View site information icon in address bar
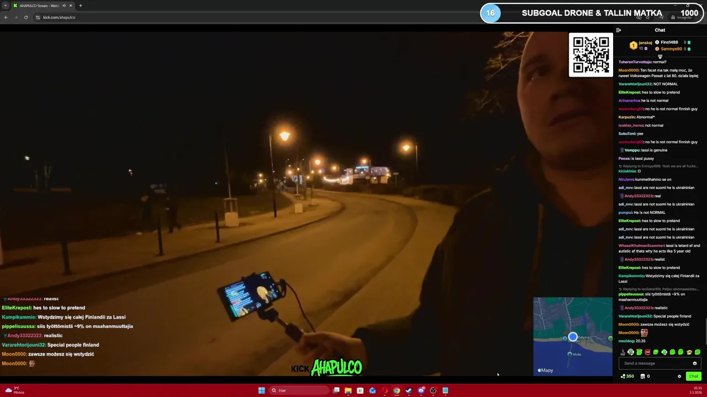The width and height of the screenshot is (707, 397). [x=38, y=17]
